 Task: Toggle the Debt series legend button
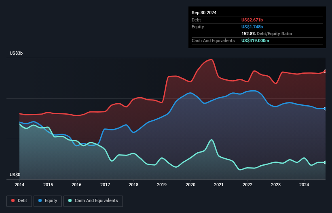[x=19, y=201]
